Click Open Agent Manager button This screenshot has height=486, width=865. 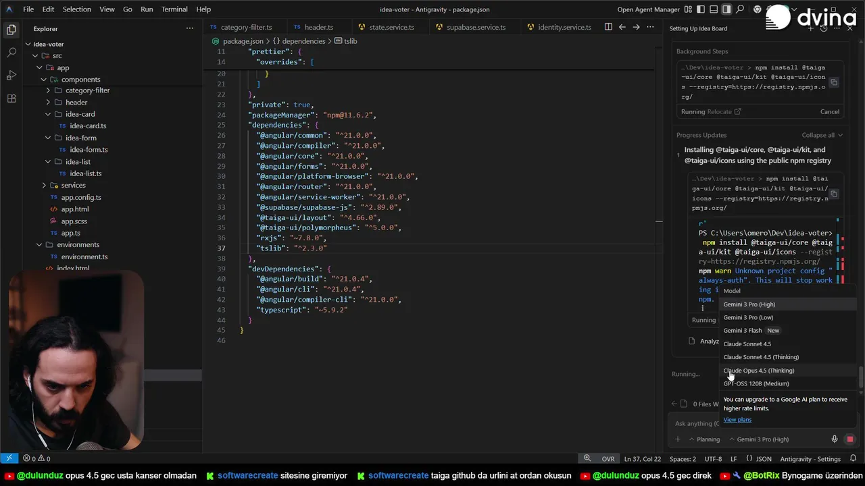click(648, 9)
